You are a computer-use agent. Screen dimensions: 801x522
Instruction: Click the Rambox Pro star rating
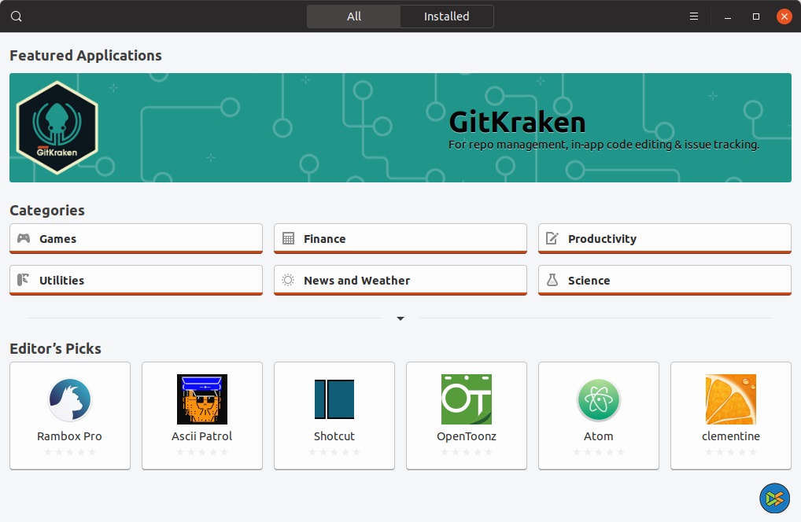pyautogui.click(x=69, y=451)
